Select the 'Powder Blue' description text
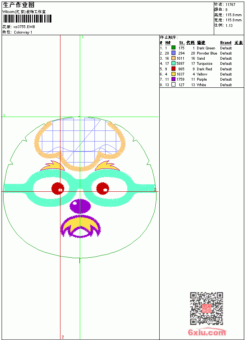Screen dimensions: 245x340 click(207, 53)
